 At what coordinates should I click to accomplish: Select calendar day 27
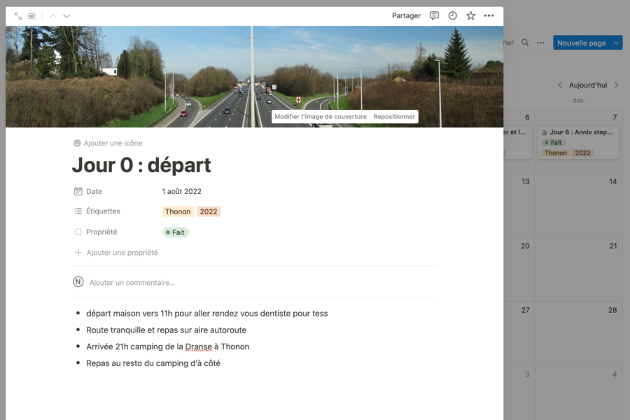click(x=525, y=310)
